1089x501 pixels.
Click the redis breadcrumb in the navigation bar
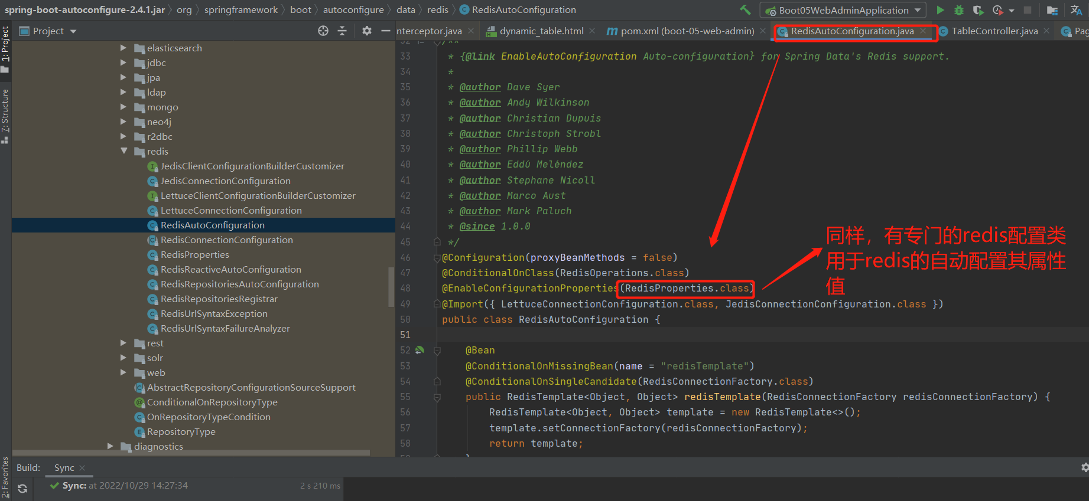click(x=438, y=10)
